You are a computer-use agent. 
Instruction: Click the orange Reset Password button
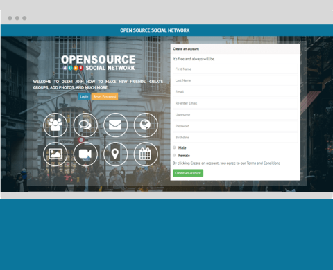[x=105, y=96]
